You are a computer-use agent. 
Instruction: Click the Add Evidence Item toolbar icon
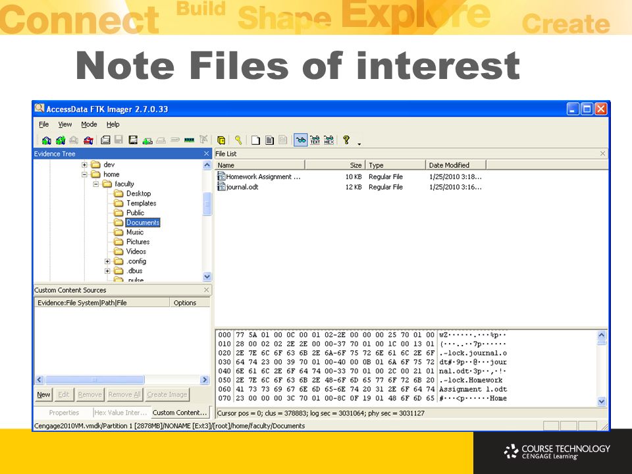(x=46, y=140)
